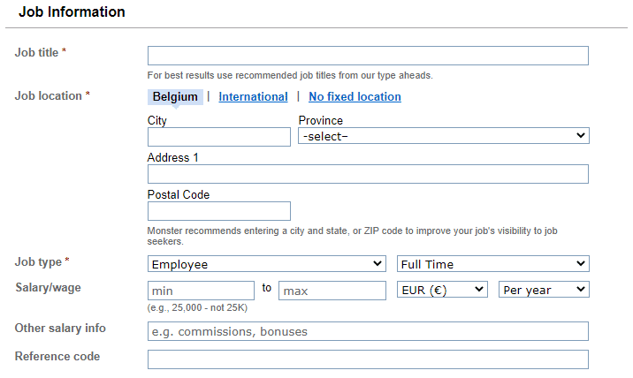Choose the No fixed location link

point(355,97)
